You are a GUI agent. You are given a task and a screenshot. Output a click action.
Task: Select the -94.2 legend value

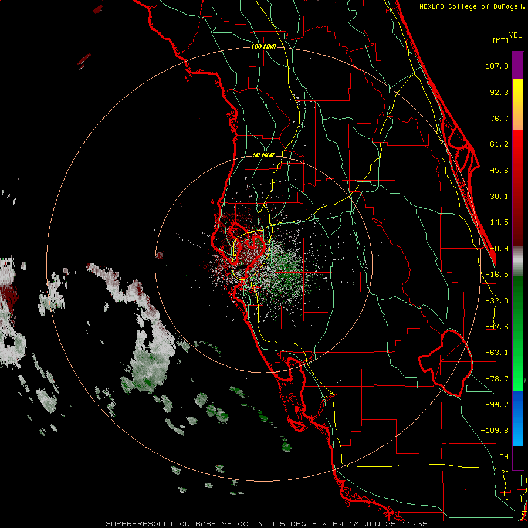pos(497,404)
